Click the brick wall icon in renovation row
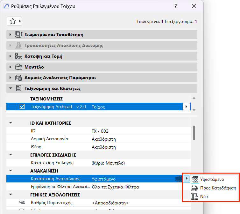The height and width of the screenshot is (214, 240). pos(179,179)
